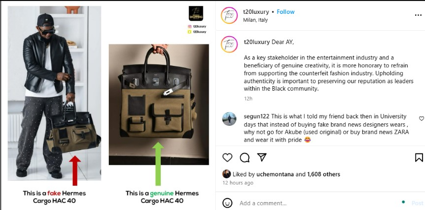This screenshot has height=210, width=425.
Task: Click the t20luxury avatar beside caption
Action: coord(229,44)
